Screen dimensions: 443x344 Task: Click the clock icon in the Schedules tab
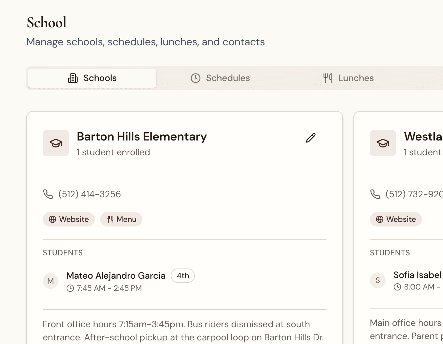tap(196, 78)
